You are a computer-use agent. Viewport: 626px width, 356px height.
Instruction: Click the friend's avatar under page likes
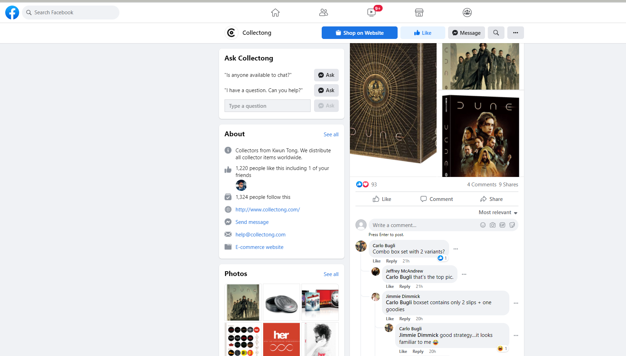pyautogui.click(x=241, y=185)
